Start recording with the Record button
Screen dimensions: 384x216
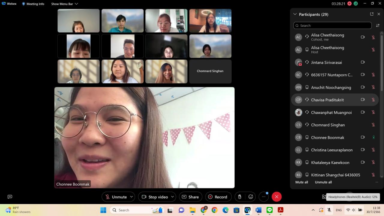pos(218,197)
